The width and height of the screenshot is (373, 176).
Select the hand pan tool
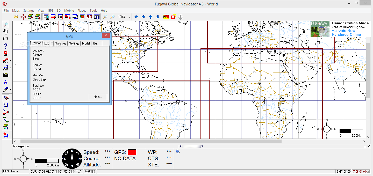(5, 32)
